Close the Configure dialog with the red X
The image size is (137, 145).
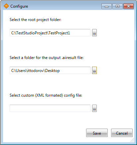[x=129, y=6]
